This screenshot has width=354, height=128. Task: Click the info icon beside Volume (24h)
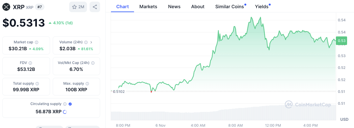tap(86, 42)
